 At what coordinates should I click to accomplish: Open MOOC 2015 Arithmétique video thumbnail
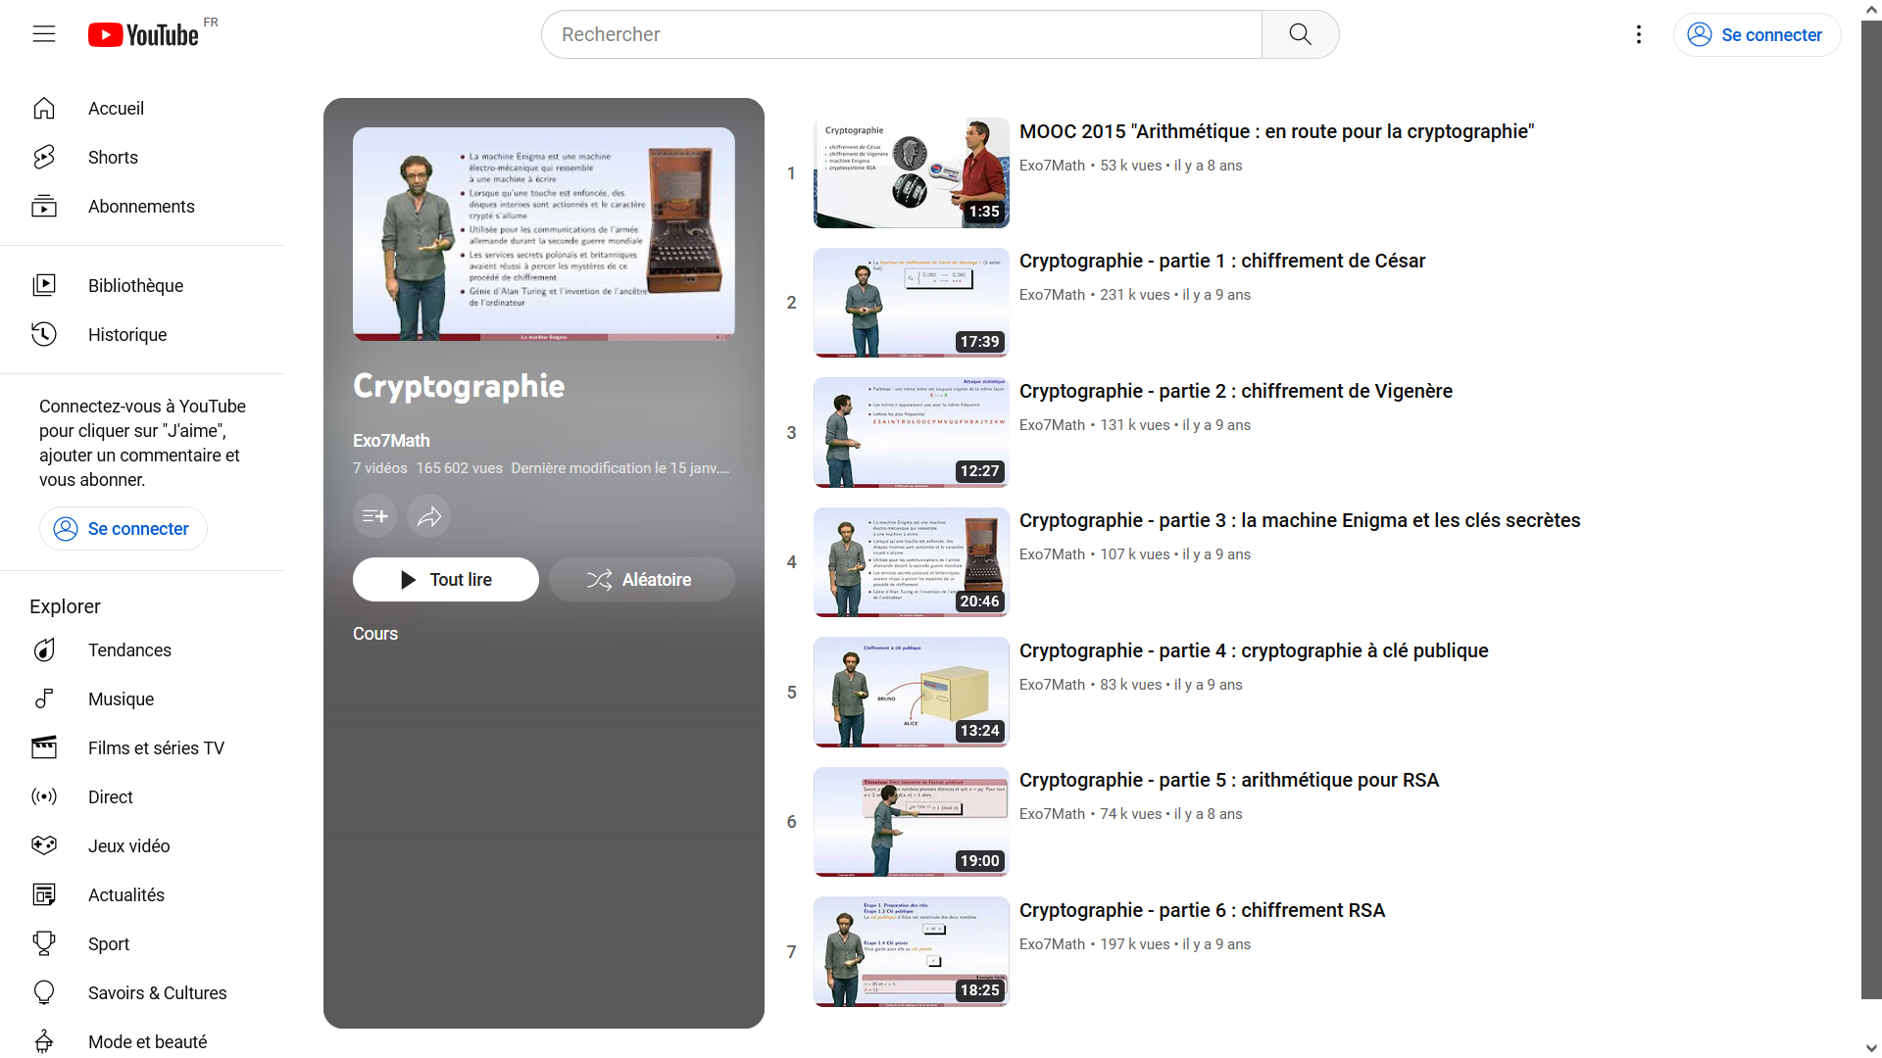click(x=912, y=172)
